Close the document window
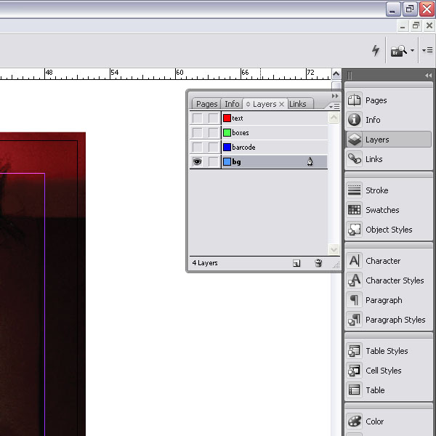 [x=429, y=26]
